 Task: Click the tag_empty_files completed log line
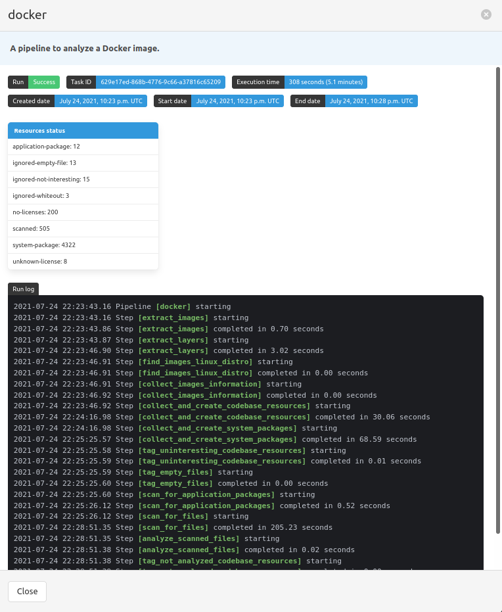click(x=171, y=484)
